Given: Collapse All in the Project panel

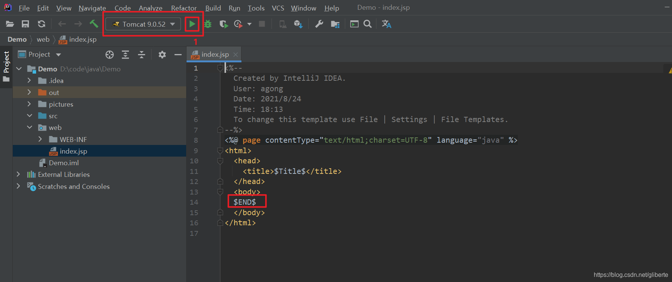Looking at the screenshot, I should click(141, 54).
